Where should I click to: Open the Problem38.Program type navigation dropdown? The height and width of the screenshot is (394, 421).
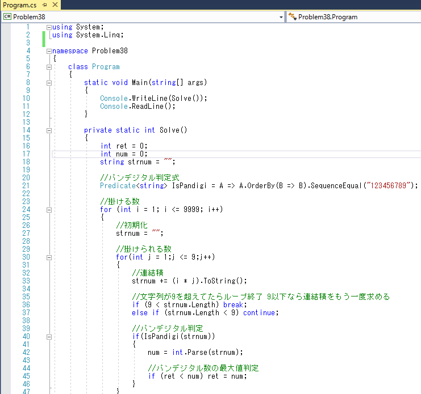(x=354, y=17)
